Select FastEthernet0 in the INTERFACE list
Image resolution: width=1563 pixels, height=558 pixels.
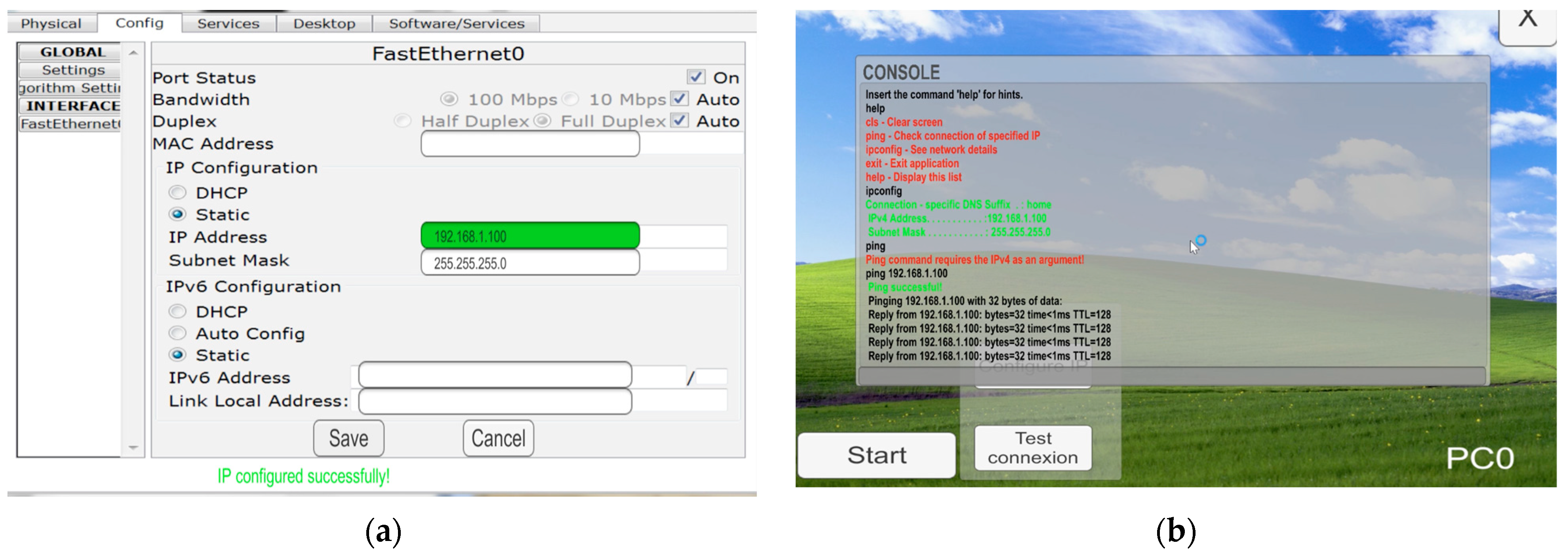[x=70, y=124]
